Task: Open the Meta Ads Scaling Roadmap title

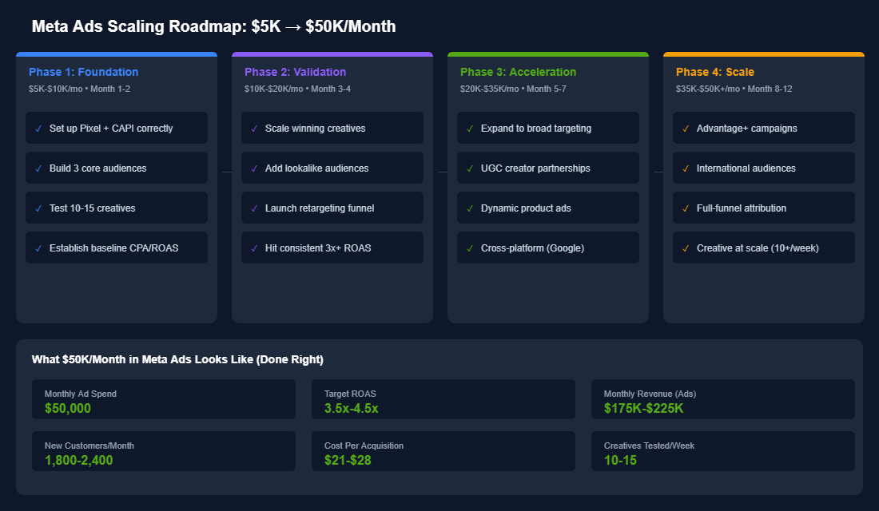Action: [x=213, y=26]
